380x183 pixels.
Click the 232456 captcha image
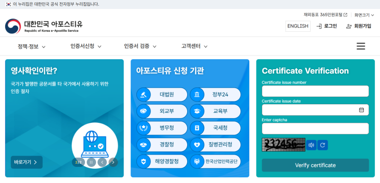coord(284,145)
